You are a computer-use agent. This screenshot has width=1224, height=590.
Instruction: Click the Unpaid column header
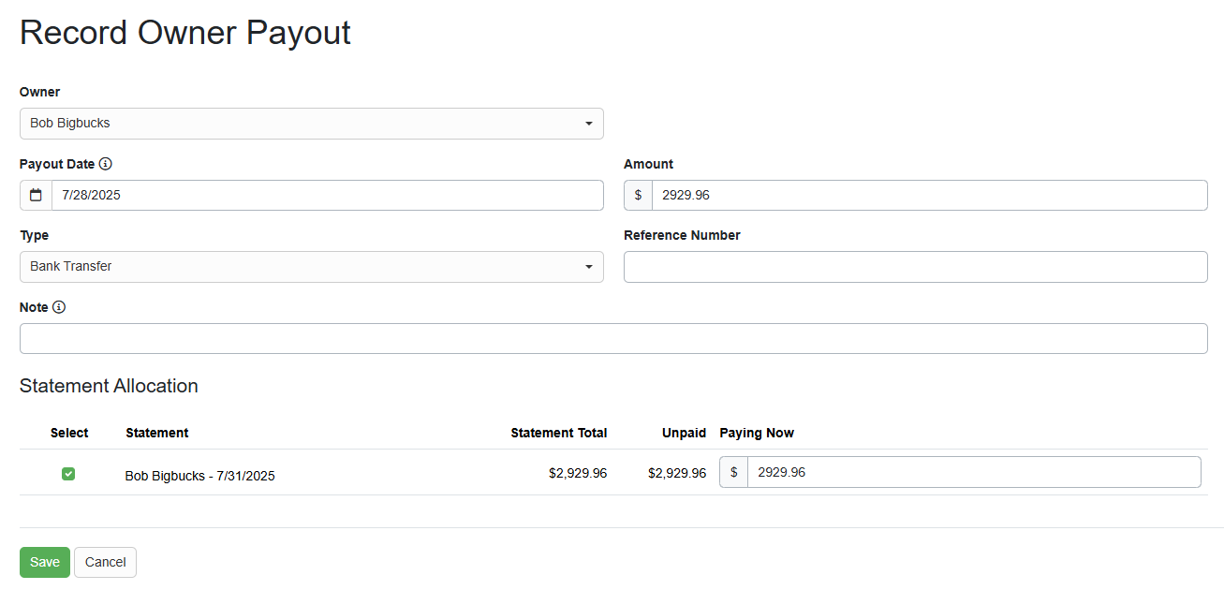(685, 433)
